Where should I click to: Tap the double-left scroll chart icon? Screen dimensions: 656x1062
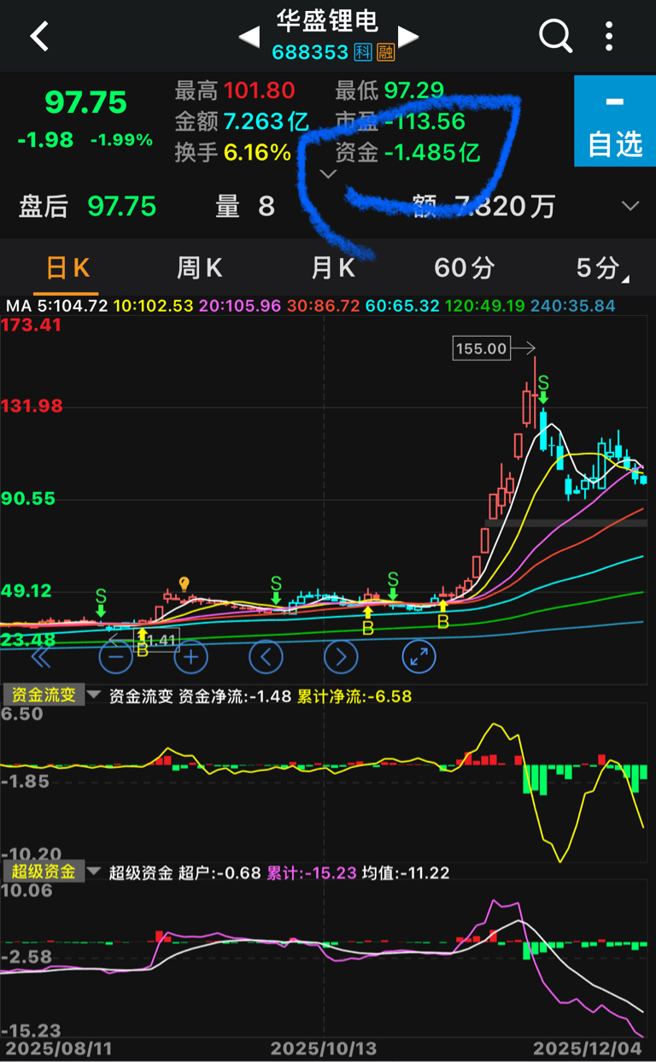tap(40, 657)
